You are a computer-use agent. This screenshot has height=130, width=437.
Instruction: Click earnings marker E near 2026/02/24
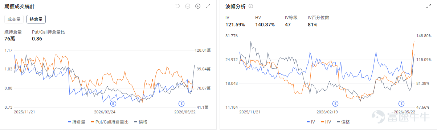[x=113, y=104]
